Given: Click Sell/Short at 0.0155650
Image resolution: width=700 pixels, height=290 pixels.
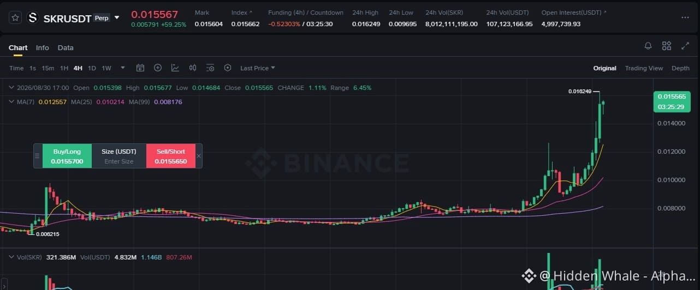Looking at the screenshot, I should point(171,156).
